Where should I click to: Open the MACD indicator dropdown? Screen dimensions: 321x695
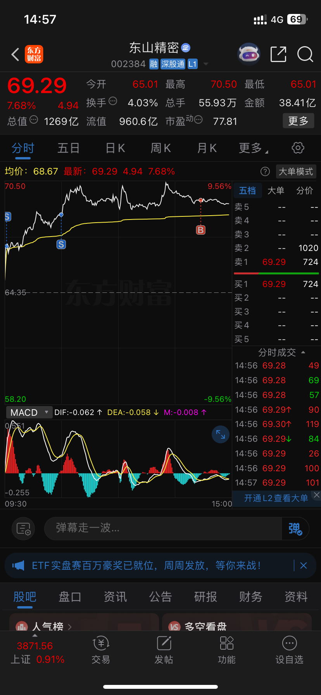(29, 412)
